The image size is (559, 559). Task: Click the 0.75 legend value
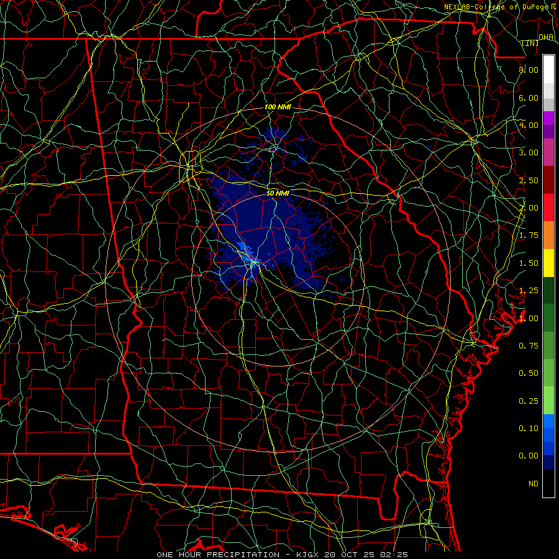click(x=529, y=346)
